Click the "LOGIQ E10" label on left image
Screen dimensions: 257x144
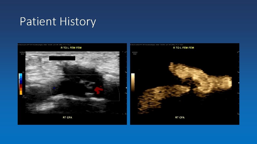point(22,53)
